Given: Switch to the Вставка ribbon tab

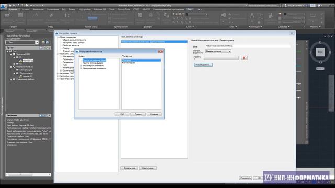Looking at the screenshot, I should click(26, 9).
